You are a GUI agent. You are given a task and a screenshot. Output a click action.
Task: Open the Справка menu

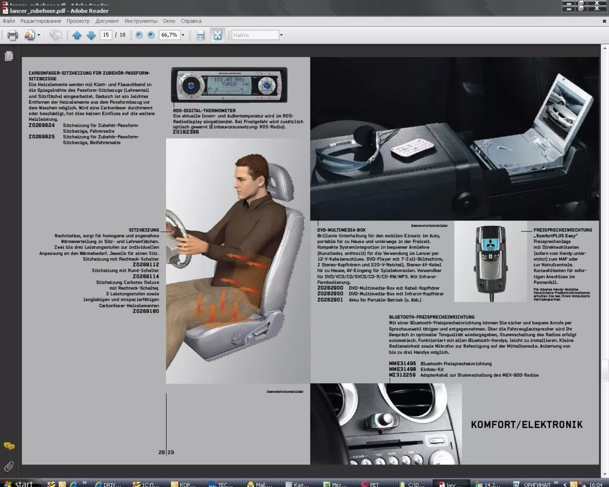coord(191,21)
